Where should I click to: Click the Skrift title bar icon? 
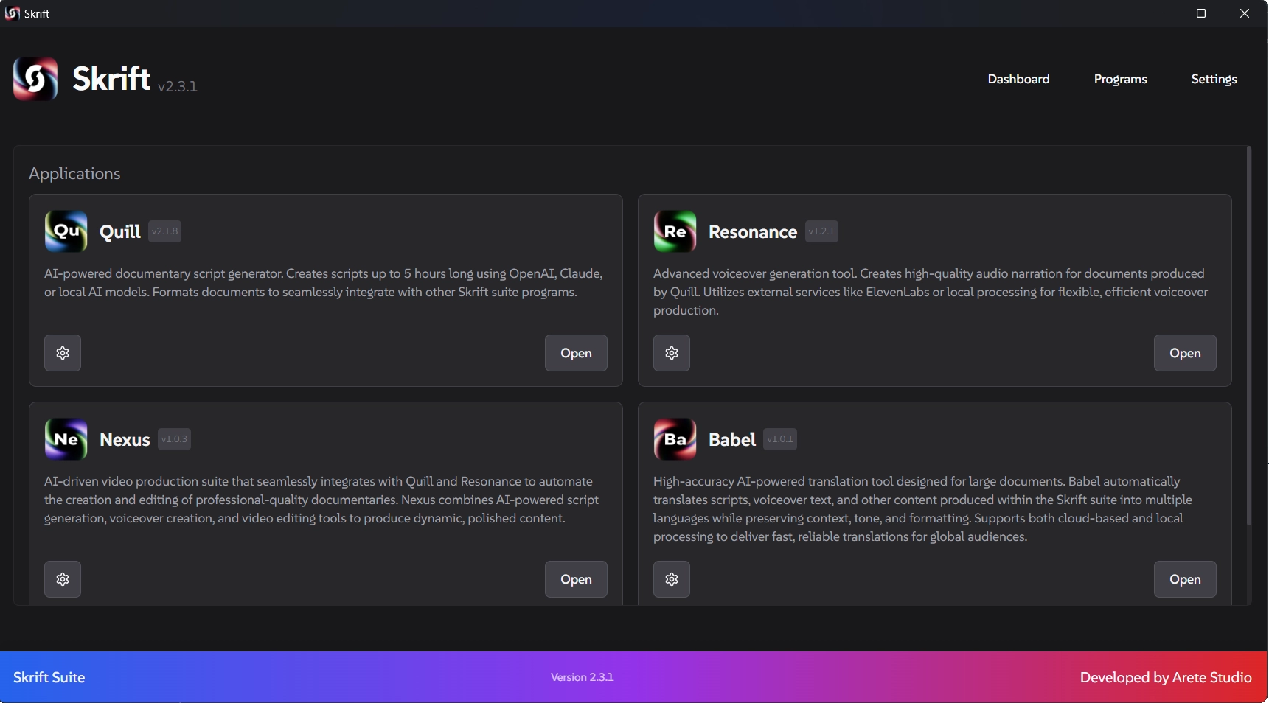(12, 13)
